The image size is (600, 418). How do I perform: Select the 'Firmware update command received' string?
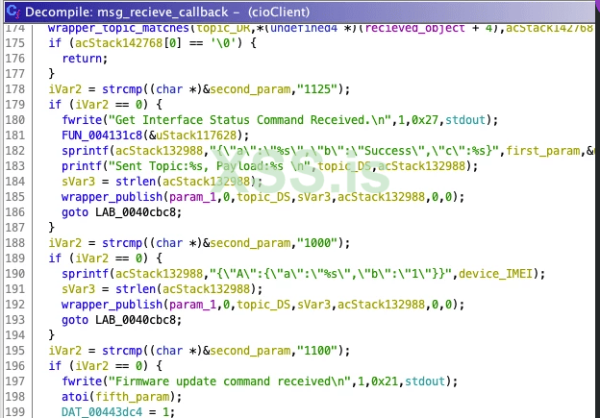point(230,381)
